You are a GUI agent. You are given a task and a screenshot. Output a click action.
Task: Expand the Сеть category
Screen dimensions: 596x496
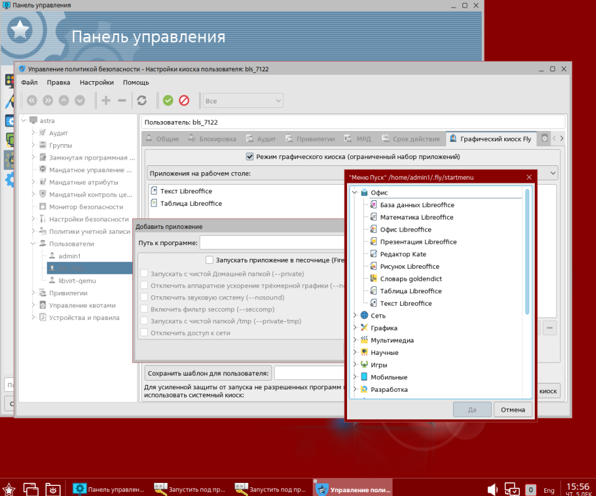point(355,316)
